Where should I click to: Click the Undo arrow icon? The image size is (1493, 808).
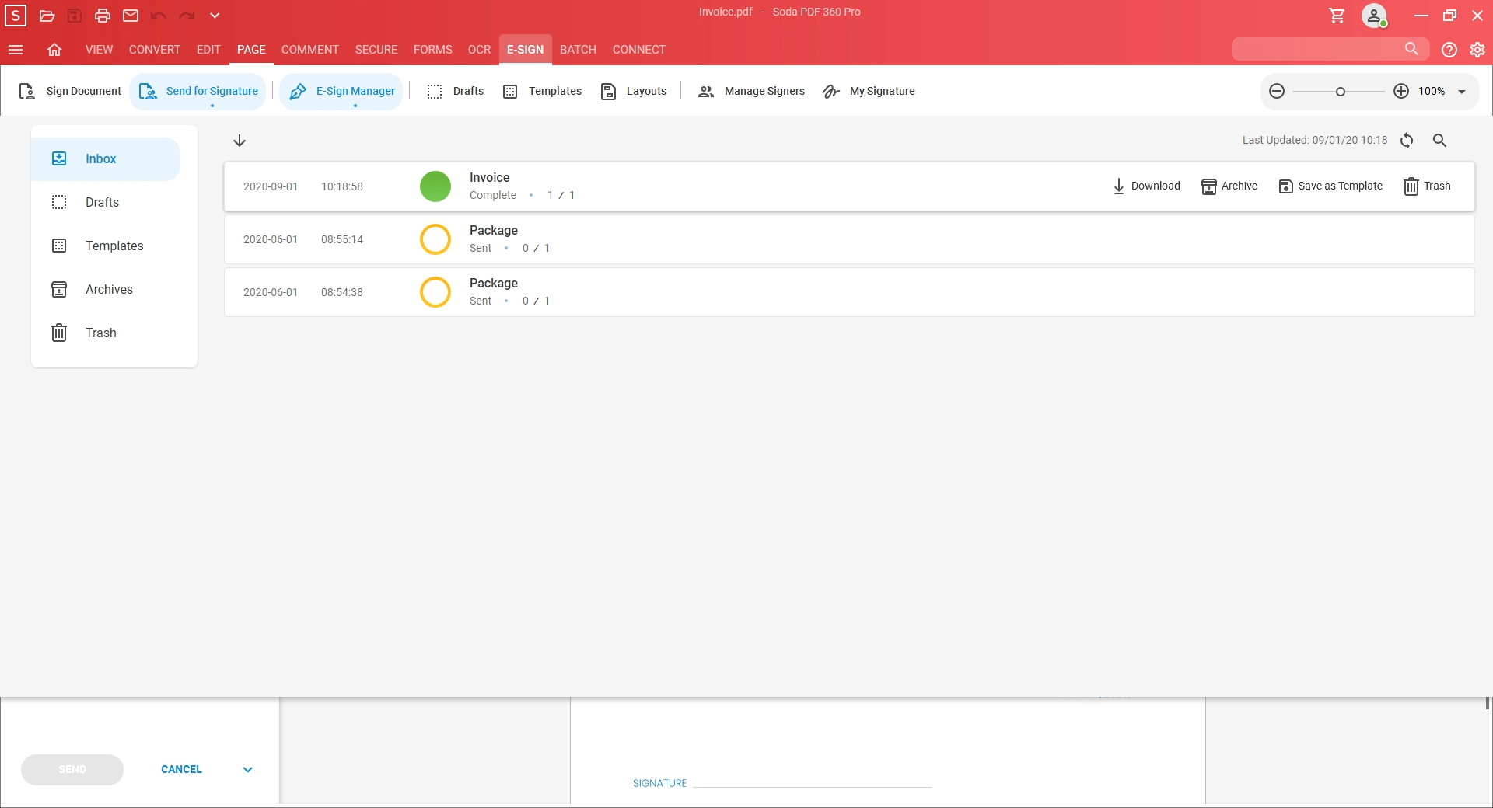click(159, 16)
